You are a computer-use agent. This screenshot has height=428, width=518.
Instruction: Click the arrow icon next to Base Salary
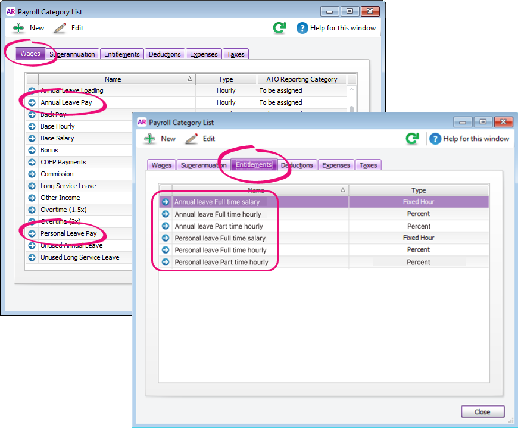click(32, 138)
